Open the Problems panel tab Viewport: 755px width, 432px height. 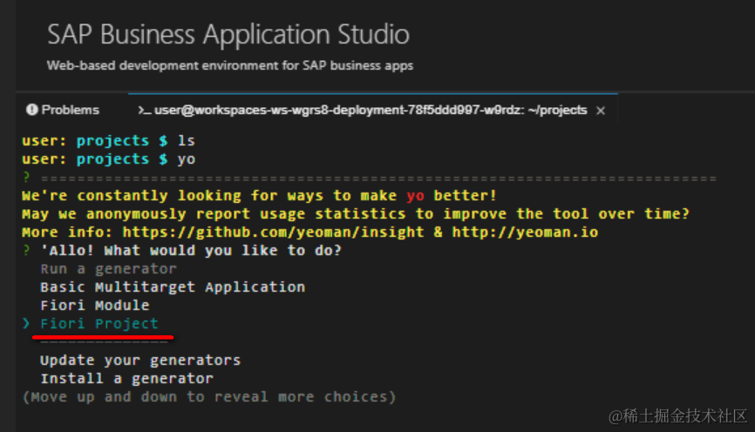pos(63,110)
